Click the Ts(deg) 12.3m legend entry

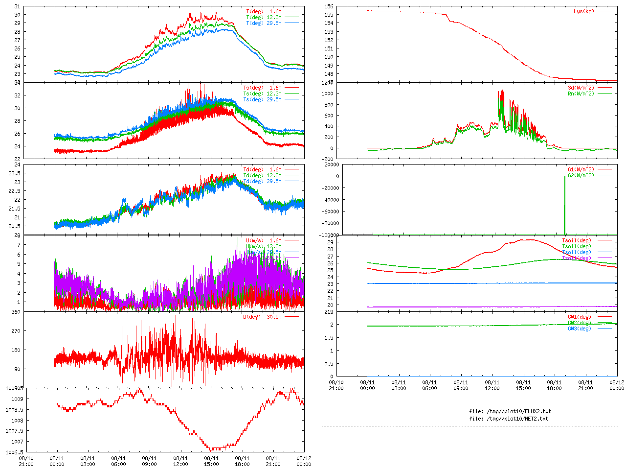pyautogui.click(x=262, y=94)
